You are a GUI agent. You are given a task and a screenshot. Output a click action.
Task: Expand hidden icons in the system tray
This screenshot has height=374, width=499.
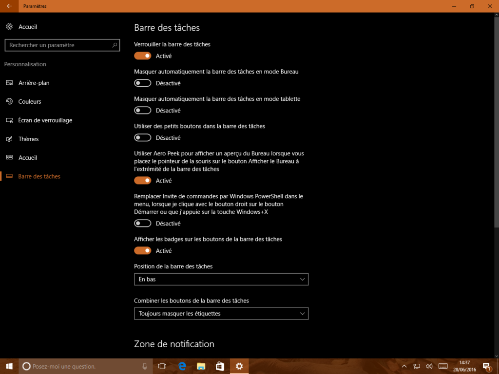[404, 366]
